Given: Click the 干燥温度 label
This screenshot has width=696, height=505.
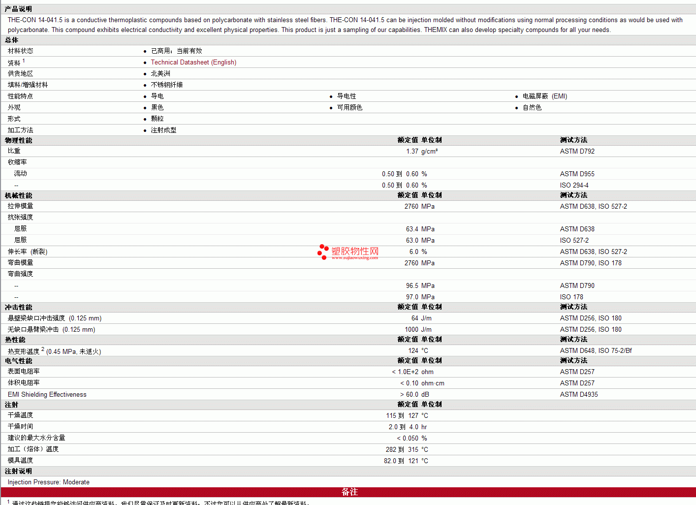Looking at the screenshot, I should [21, 415].
